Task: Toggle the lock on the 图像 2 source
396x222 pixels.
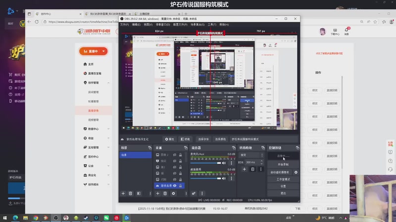Action: coord(180,155)
